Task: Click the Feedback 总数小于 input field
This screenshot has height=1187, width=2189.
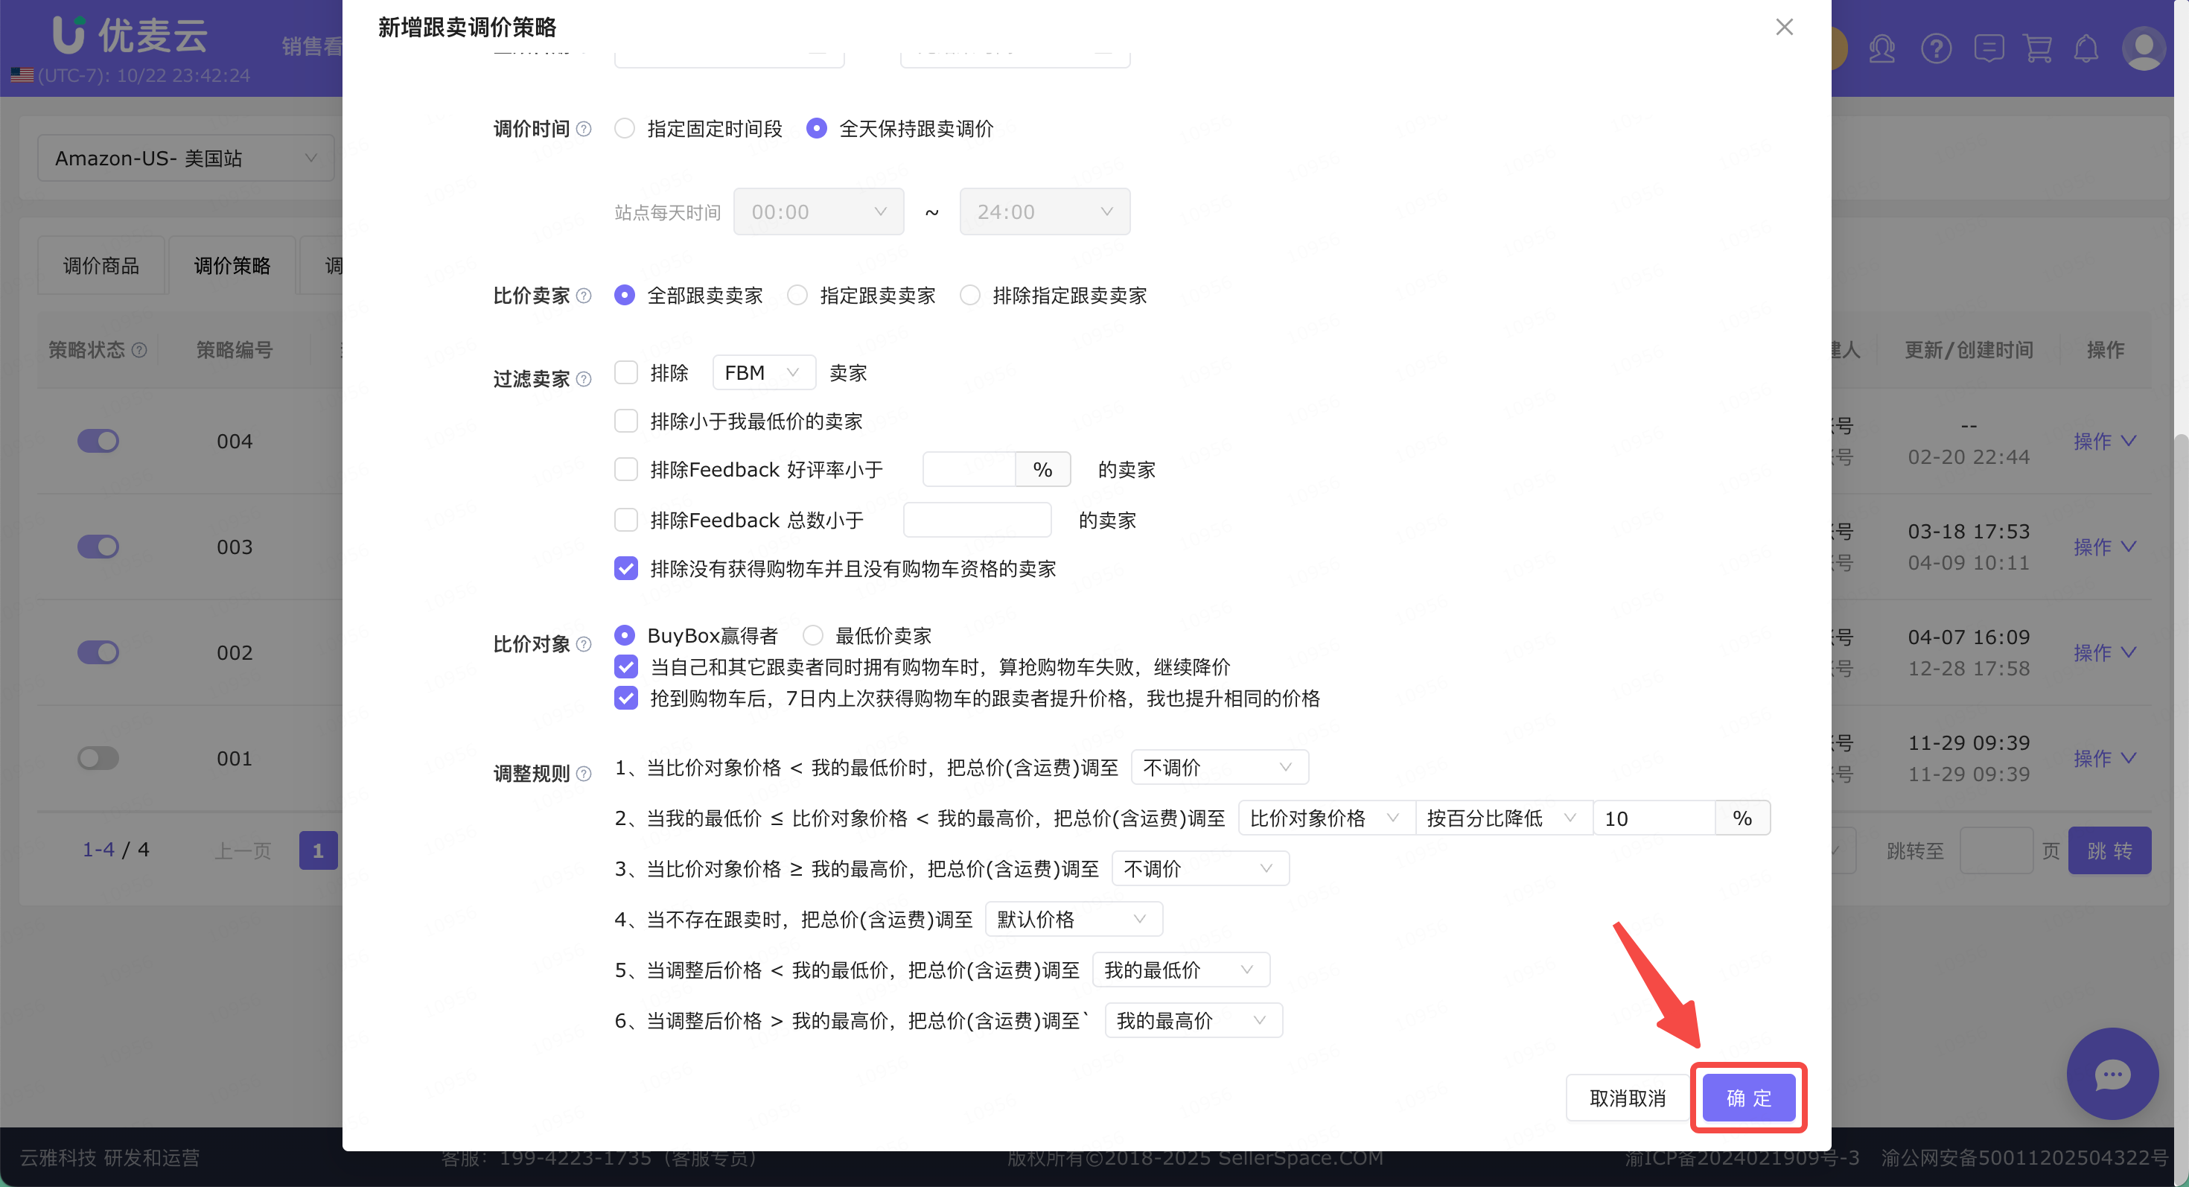Action: 977,520
